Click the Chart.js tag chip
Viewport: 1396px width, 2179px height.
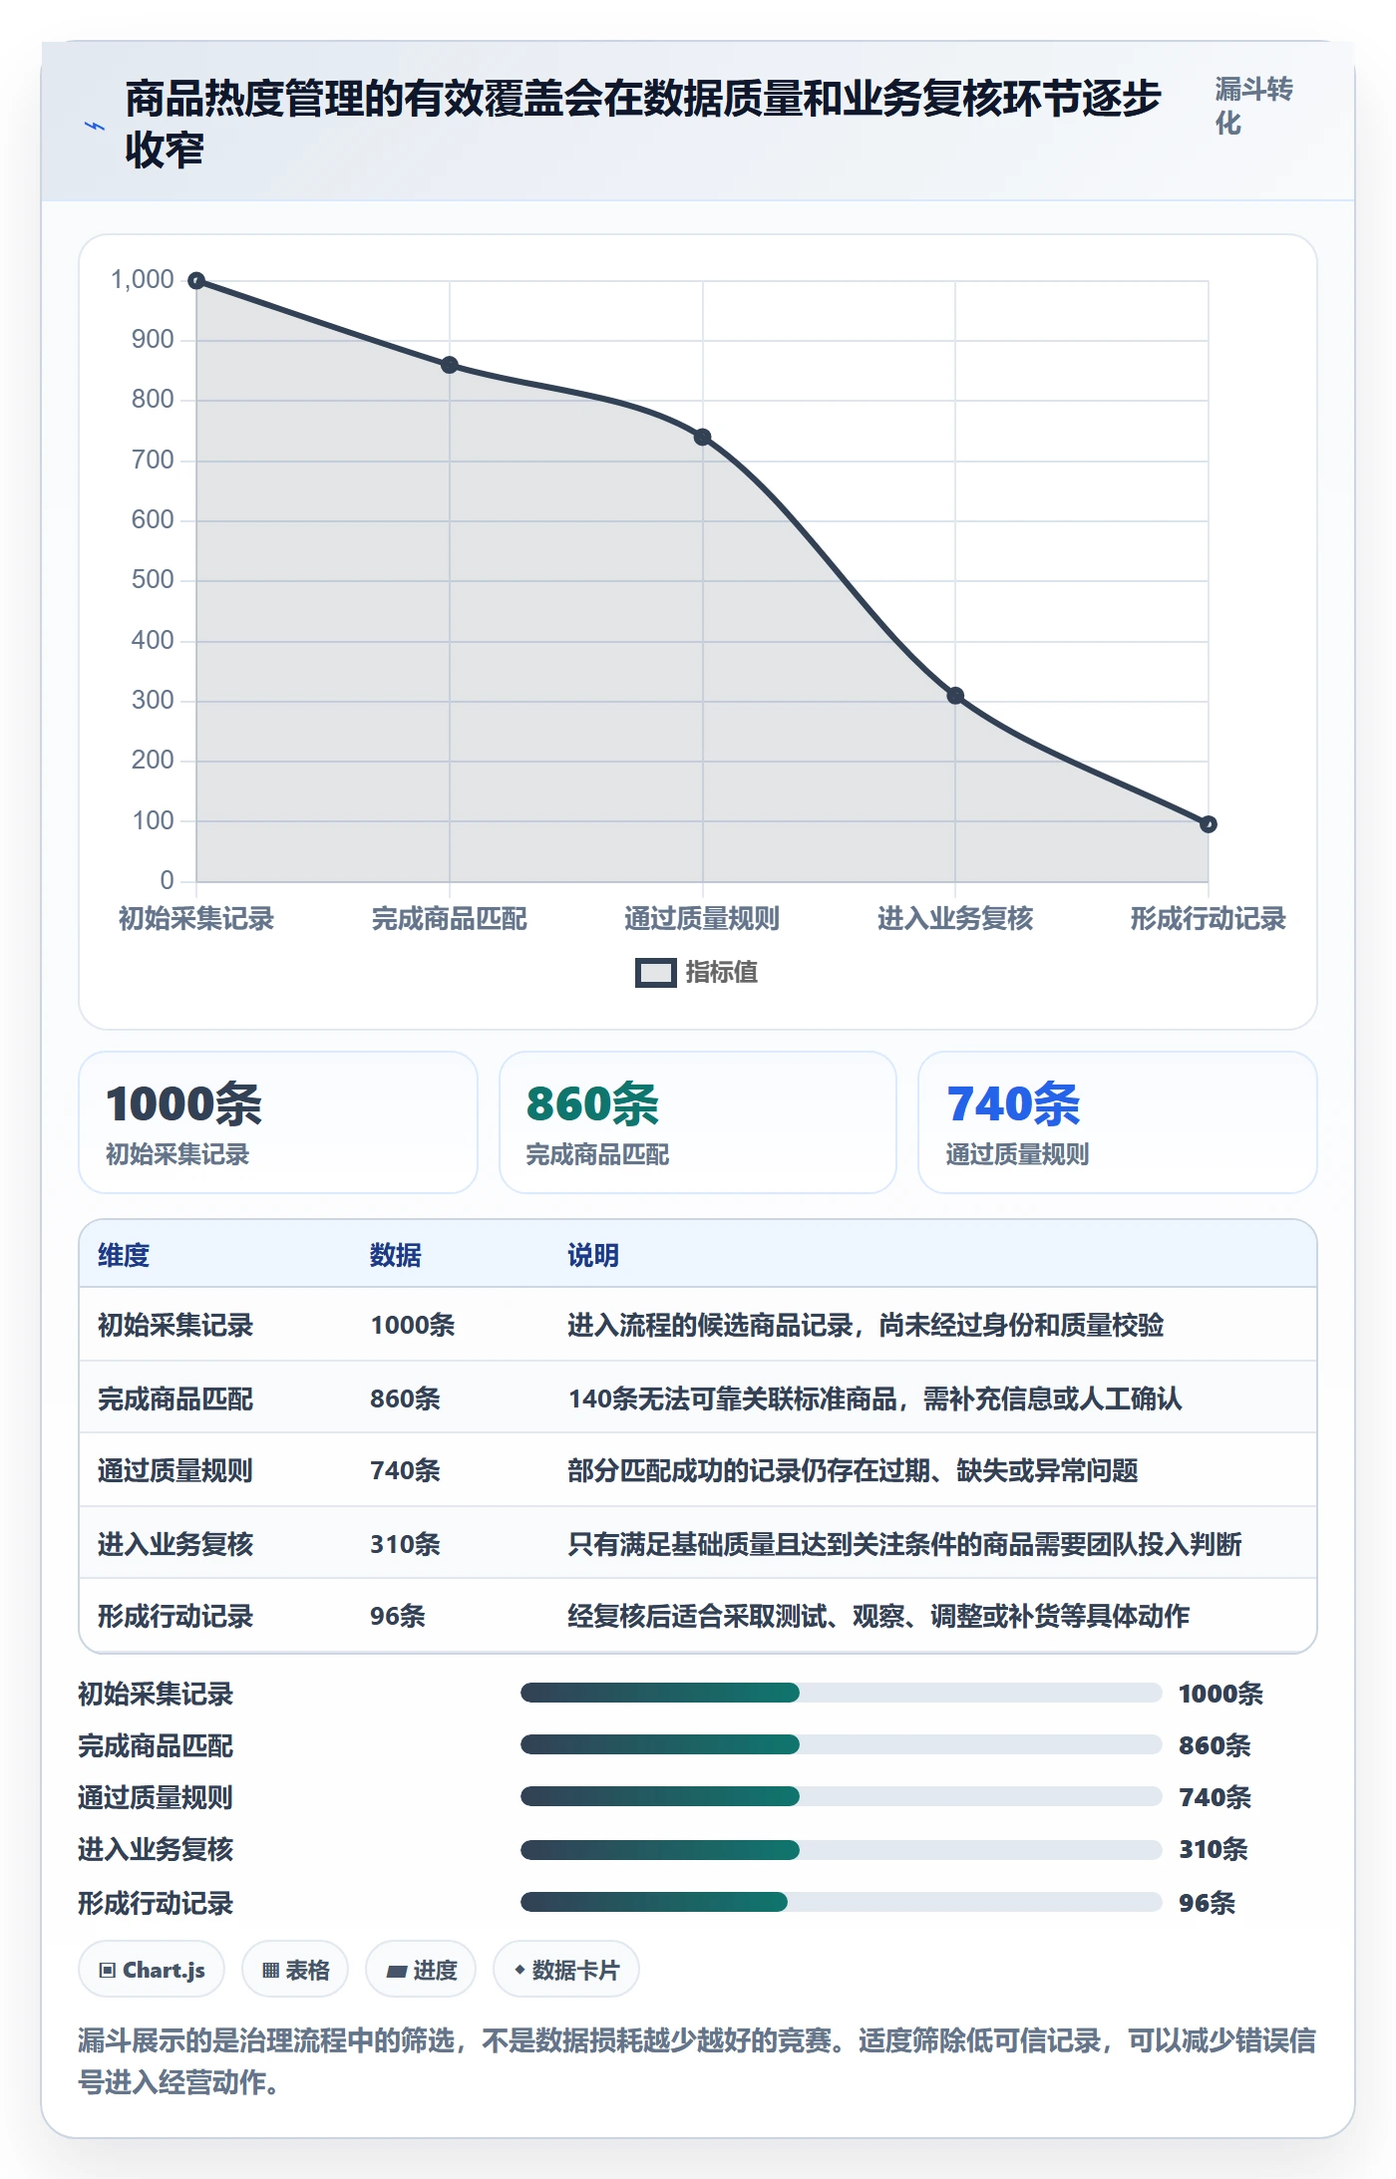tap(152, 1970)
